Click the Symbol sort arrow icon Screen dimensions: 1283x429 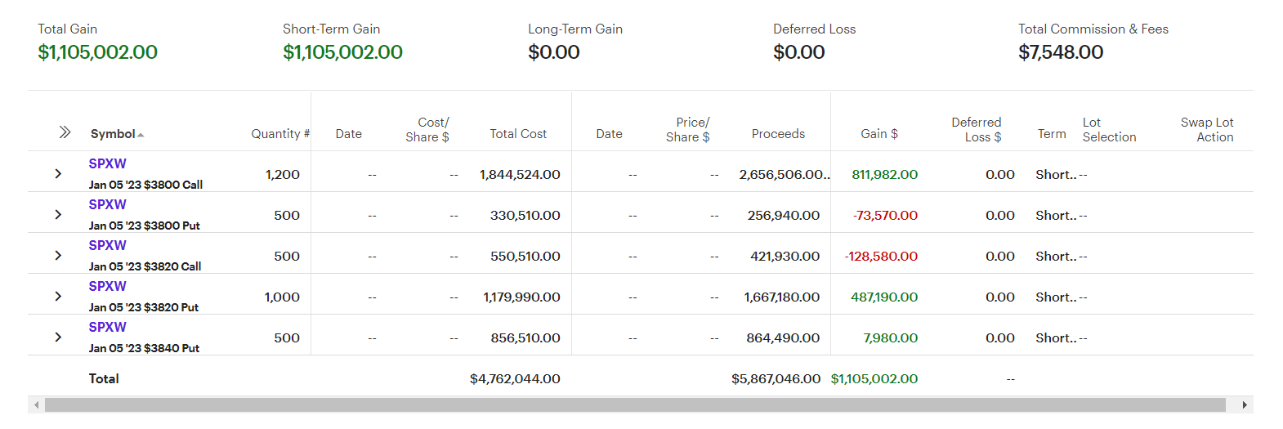coord(141,135)
